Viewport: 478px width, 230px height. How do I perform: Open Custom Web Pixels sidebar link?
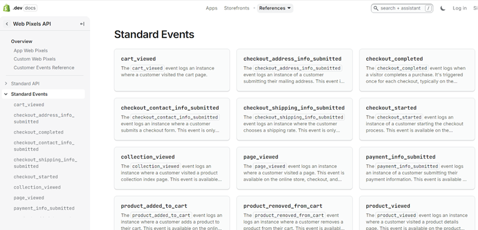(35, 59)
